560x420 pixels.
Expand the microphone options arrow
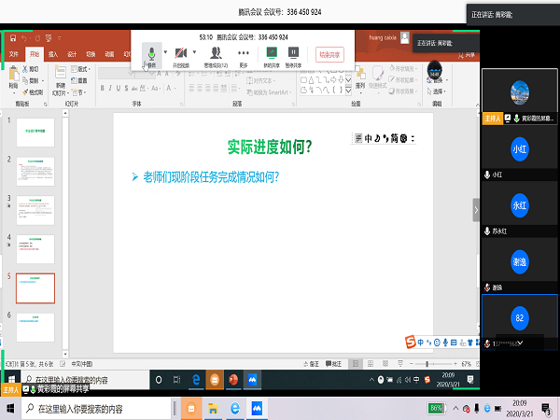coord(165,52)
